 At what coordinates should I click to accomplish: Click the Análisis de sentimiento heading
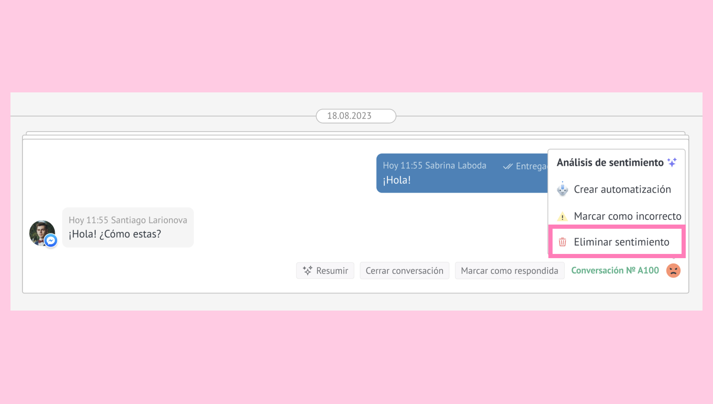pyautogui.click(x=610, y=162)
